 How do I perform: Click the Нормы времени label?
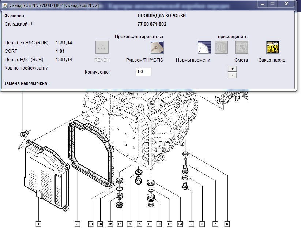pos(193,60)
